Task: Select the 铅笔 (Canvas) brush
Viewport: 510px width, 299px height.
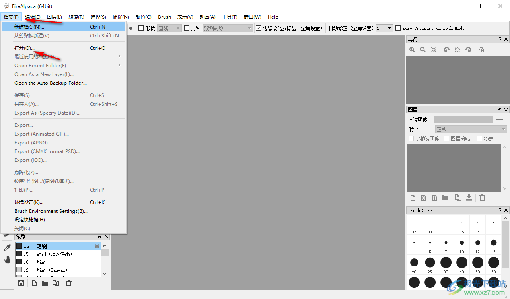Action: (58, 270)
